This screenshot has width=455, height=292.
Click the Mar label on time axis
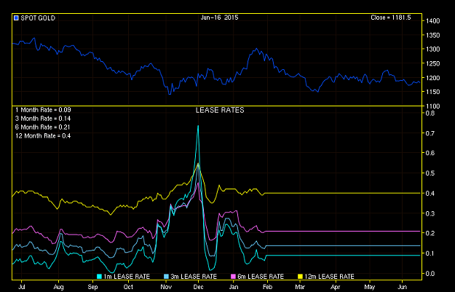pyautogui.click(x=300, y=287)
